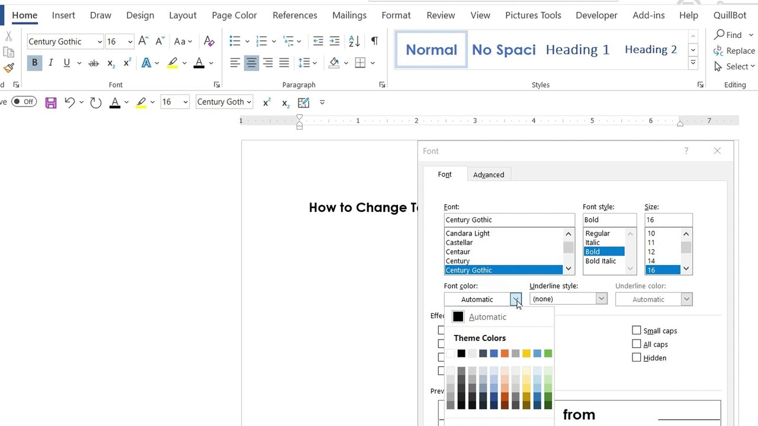758x426 pixels.
Task: Open the Sort paragraph tool
Action: coord(354,41)
